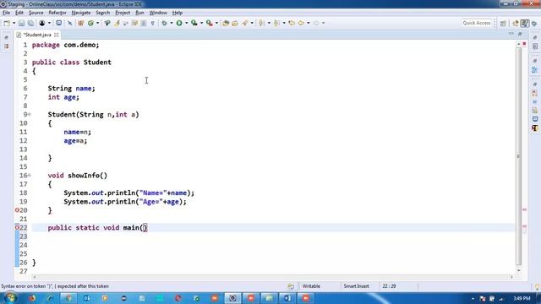Click the Firefox taskbar icon
541x304 pixels.
(32, 298)
